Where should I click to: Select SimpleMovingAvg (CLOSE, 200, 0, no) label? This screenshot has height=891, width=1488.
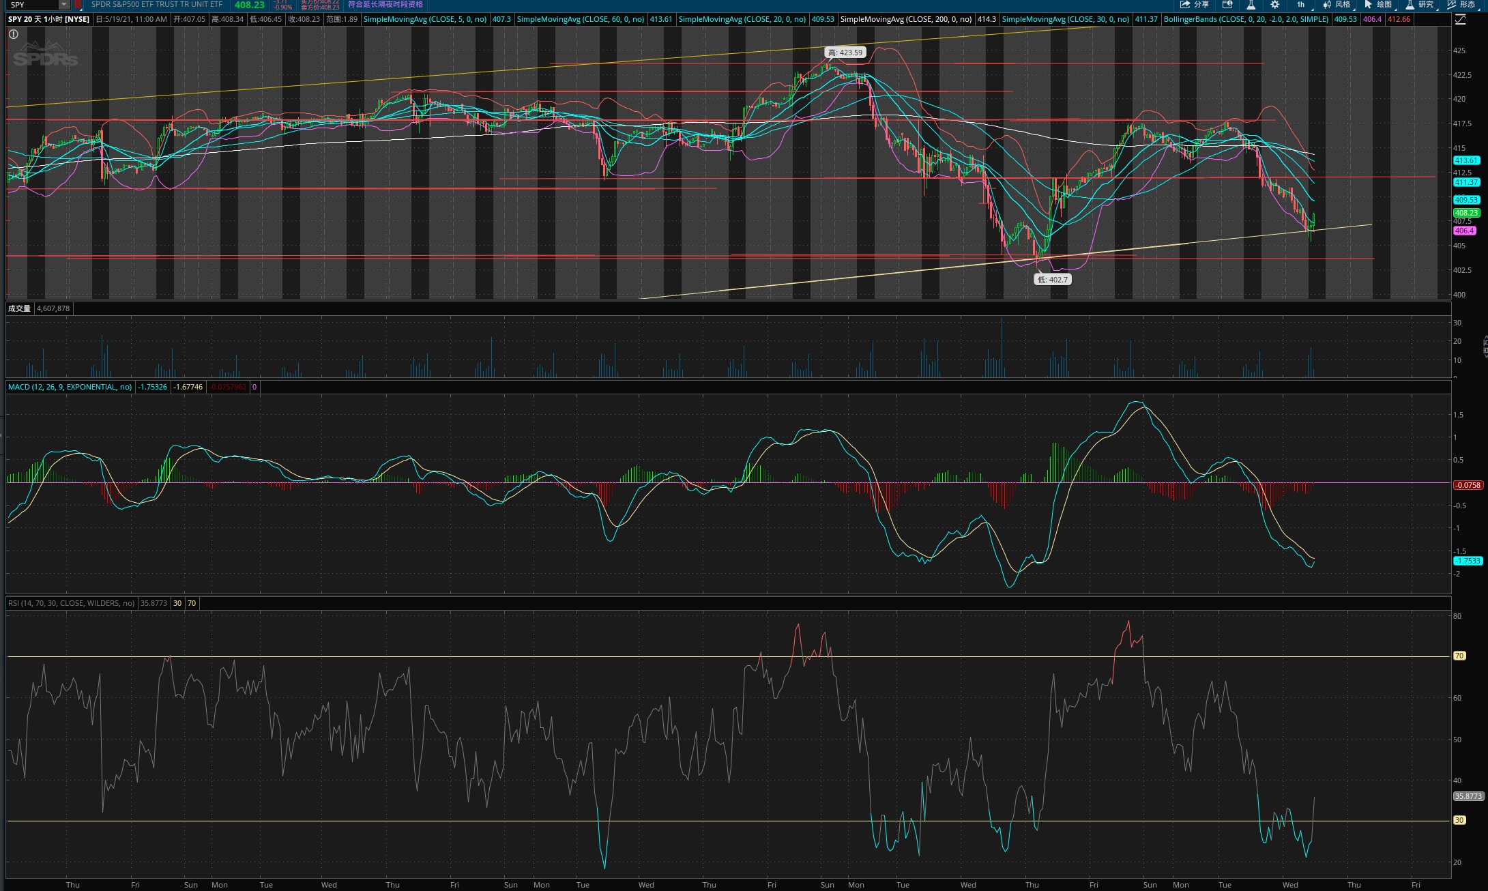click(906, 19)
